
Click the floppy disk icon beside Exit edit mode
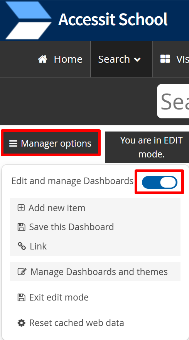[21, 297]
